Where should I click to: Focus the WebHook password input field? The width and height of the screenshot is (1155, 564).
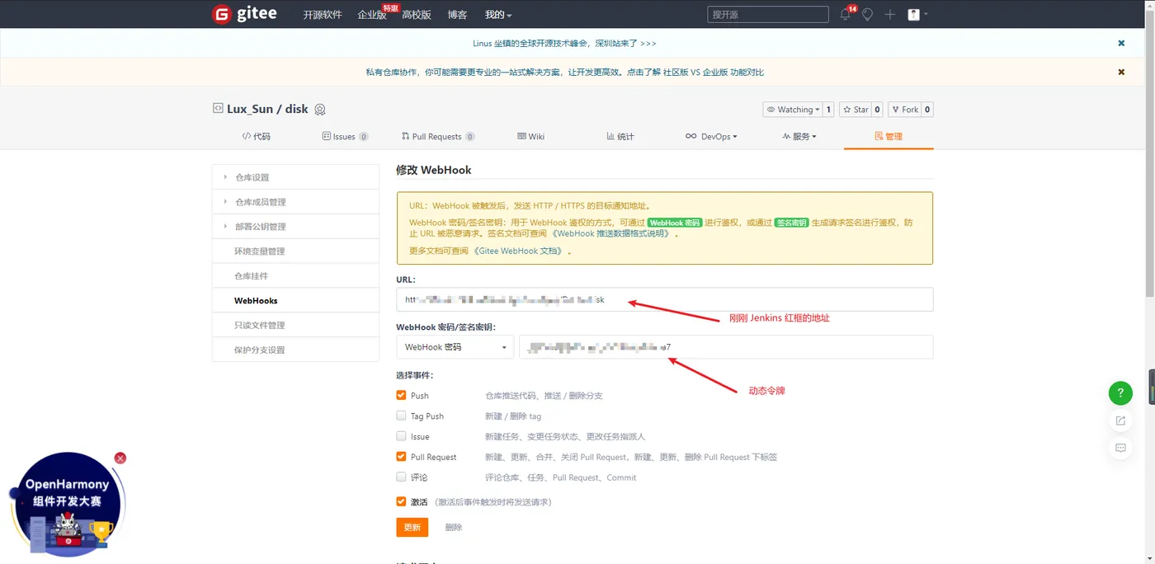point(726,347)
